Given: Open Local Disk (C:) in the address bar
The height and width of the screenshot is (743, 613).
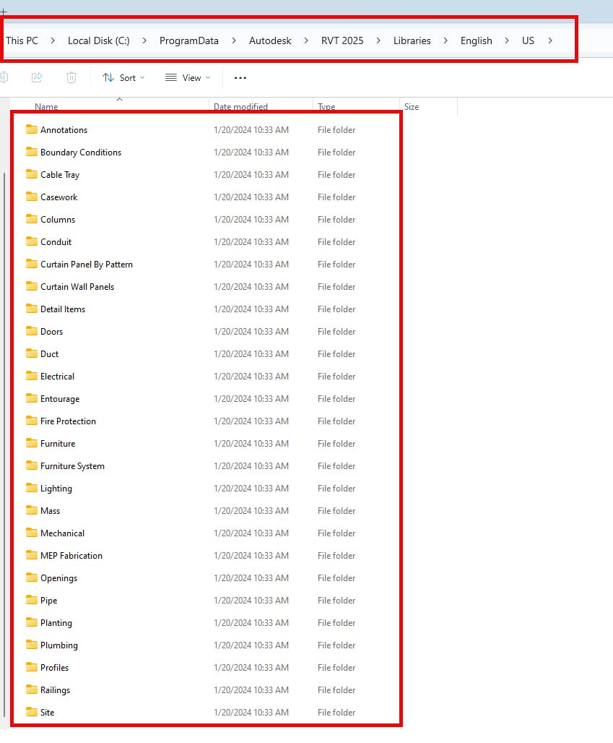Looking at the screenshot, I should pyautogui.click(x=98, y=40).
